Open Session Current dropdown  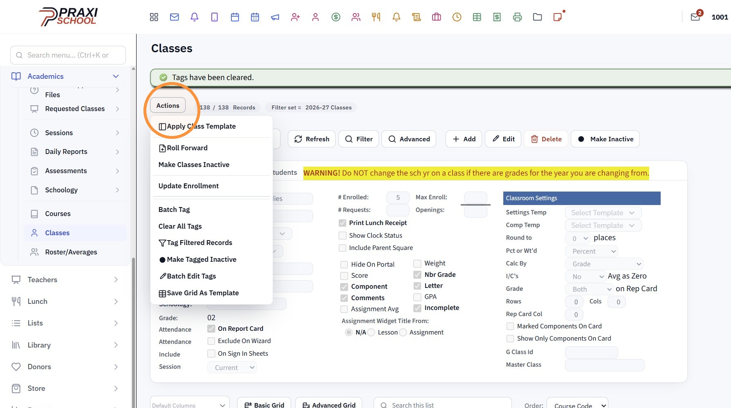tap(232, 368)
